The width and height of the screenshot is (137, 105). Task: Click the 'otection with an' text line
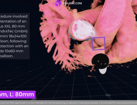click(14, 46)
